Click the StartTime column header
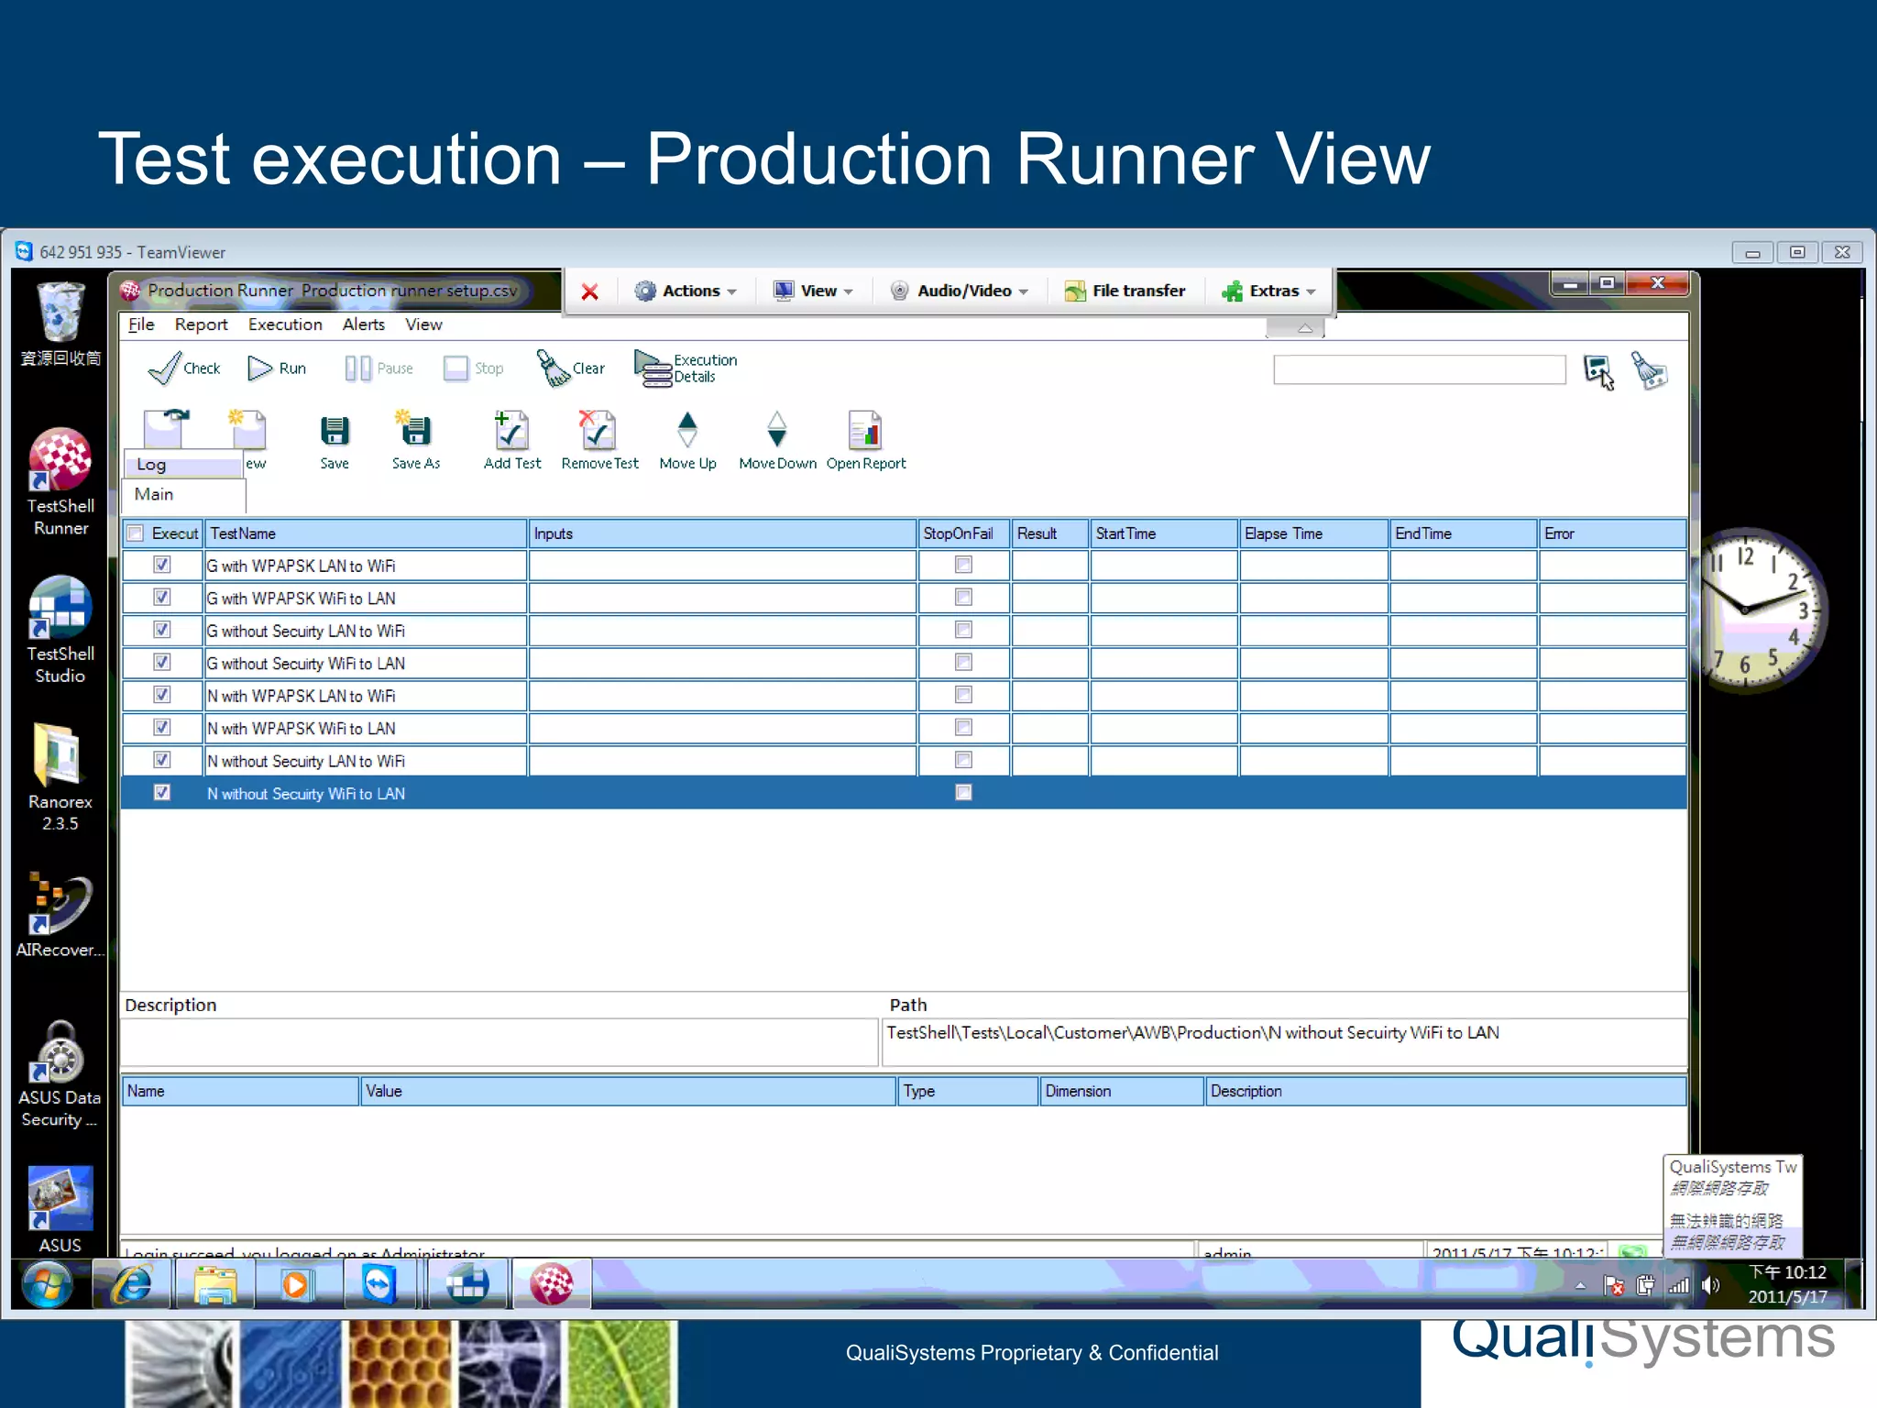This screenshot has height=1408, width=1877. point(1164,533)
